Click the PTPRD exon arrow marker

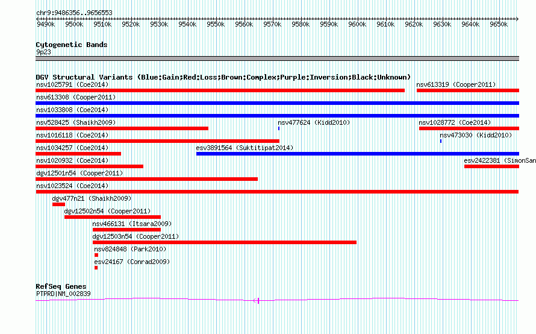click(x=257, y=300)
